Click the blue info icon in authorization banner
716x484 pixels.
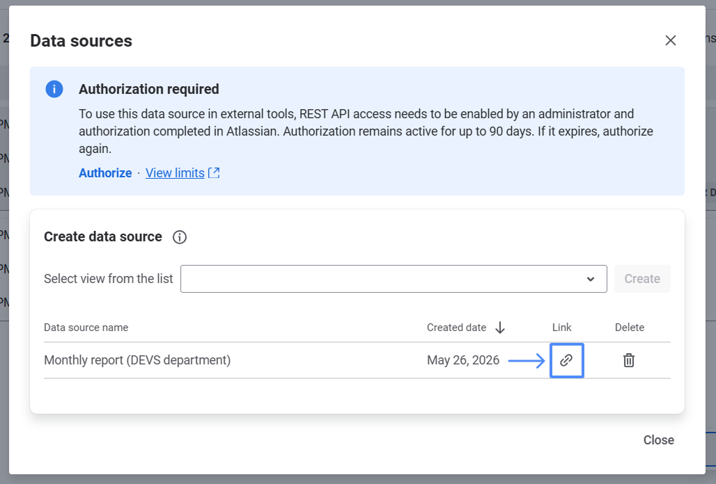coord(54,89)
